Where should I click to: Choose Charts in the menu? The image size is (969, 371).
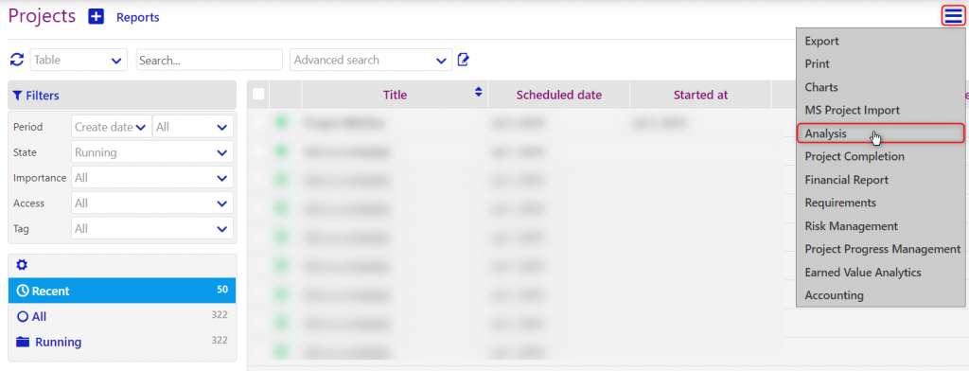tap(880, 87)
